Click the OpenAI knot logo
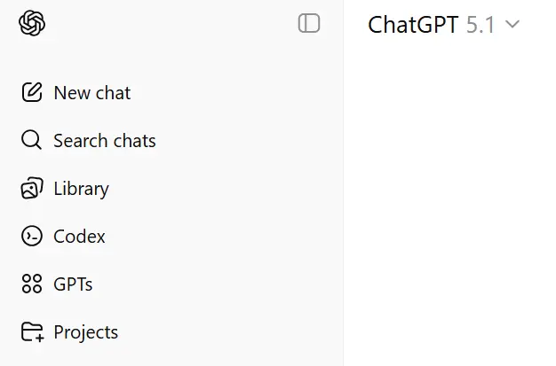556x366 pixels. pos(32,23)
